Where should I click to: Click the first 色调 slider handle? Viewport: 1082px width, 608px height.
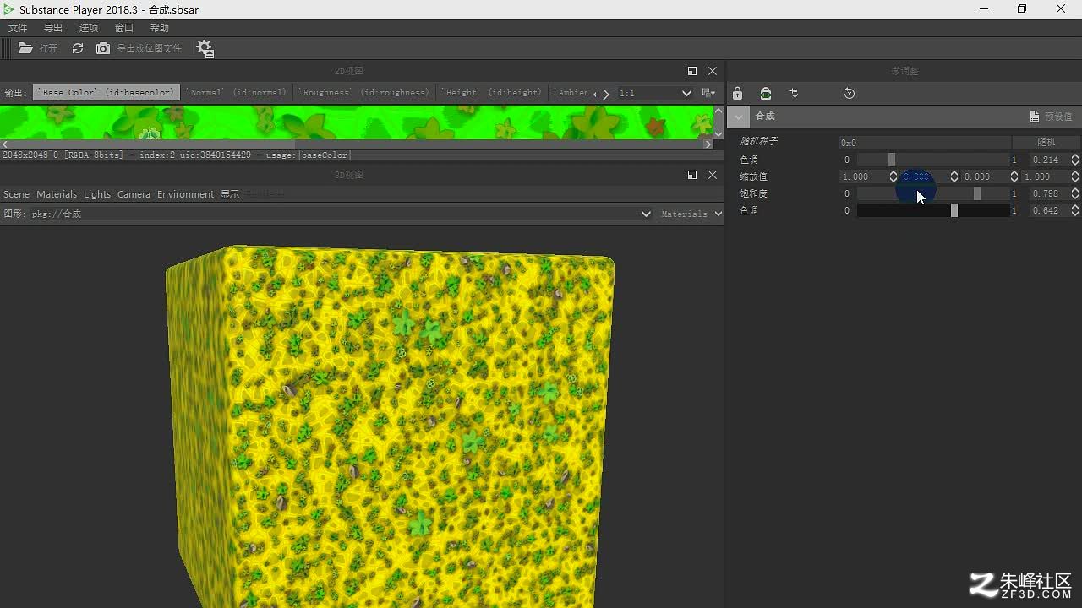891,160
